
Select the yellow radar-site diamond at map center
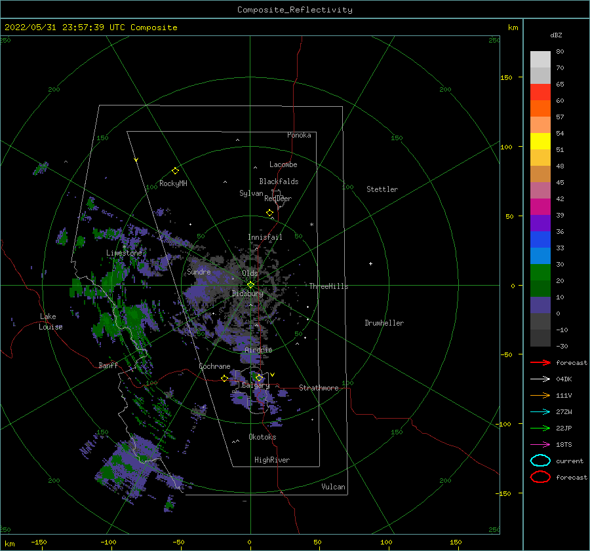pos(250,285)
